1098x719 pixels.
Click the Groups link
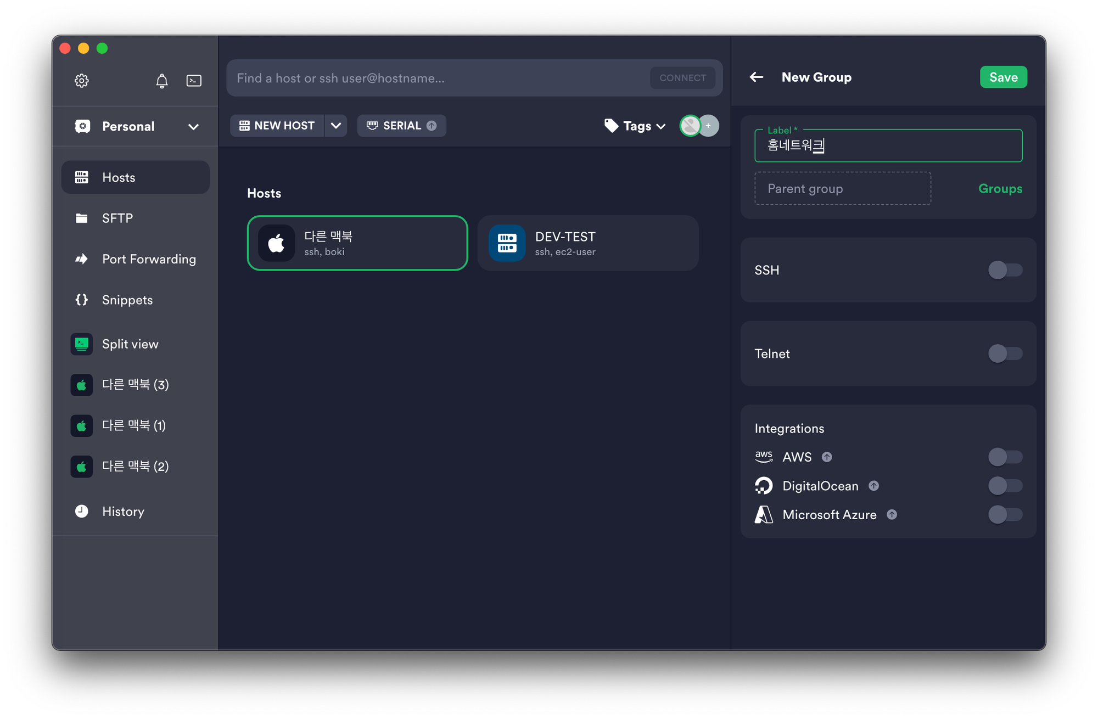tap(1000, 189)
